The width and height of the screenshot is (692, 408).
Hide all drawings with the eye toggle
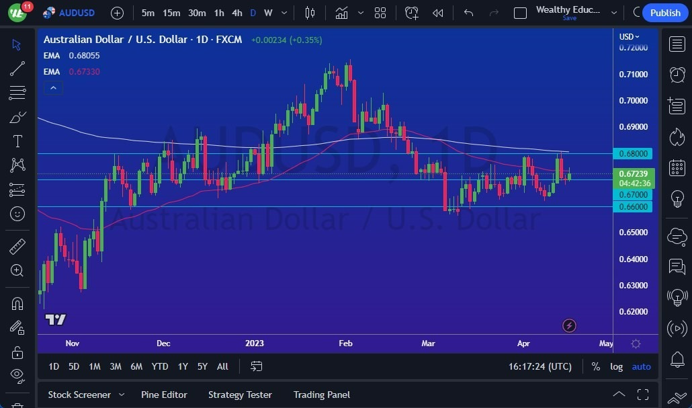(17, 373)
